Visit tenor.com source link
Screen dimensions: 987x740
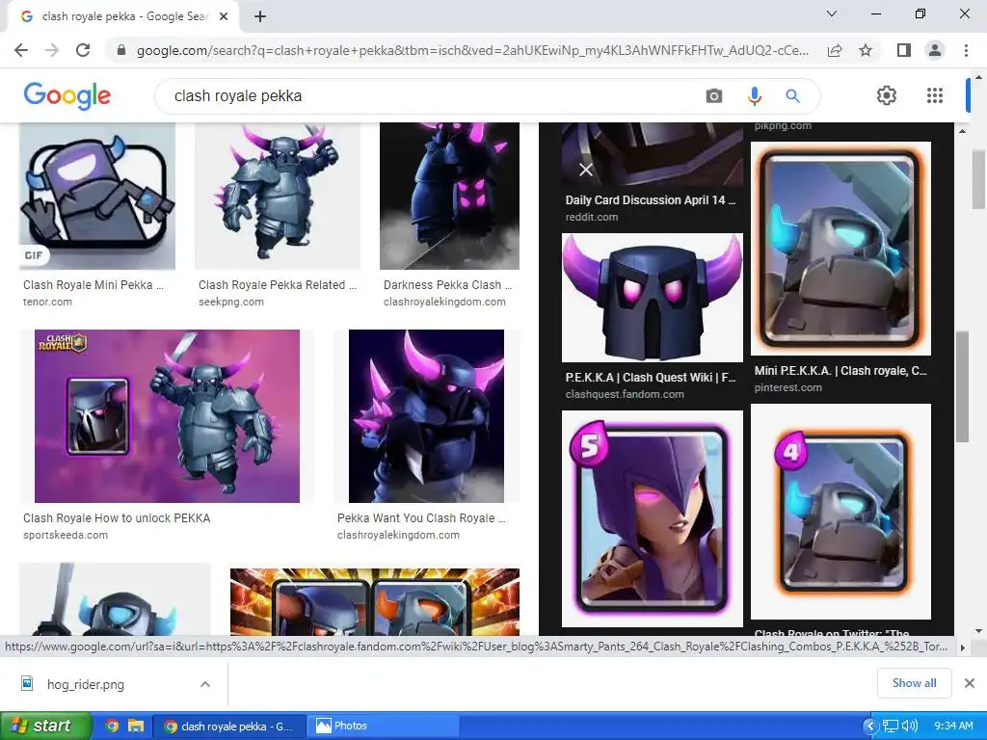(x=48, y=302)
